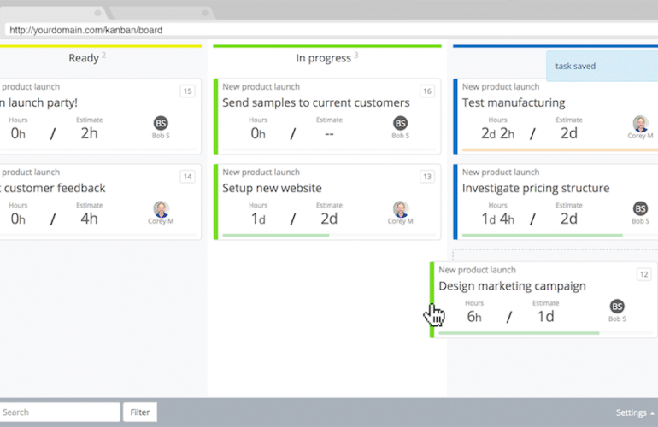Switch to the second browser tab
Viewport: 658px width, 427px height.
[x=162, y=13]
